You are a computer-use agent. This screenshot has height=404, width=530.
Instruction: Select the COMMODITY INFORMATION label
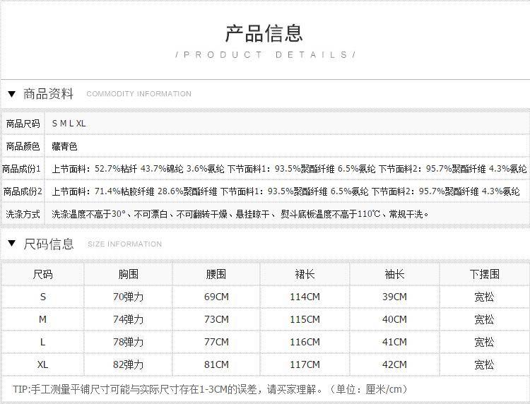(x=139, y=94)
